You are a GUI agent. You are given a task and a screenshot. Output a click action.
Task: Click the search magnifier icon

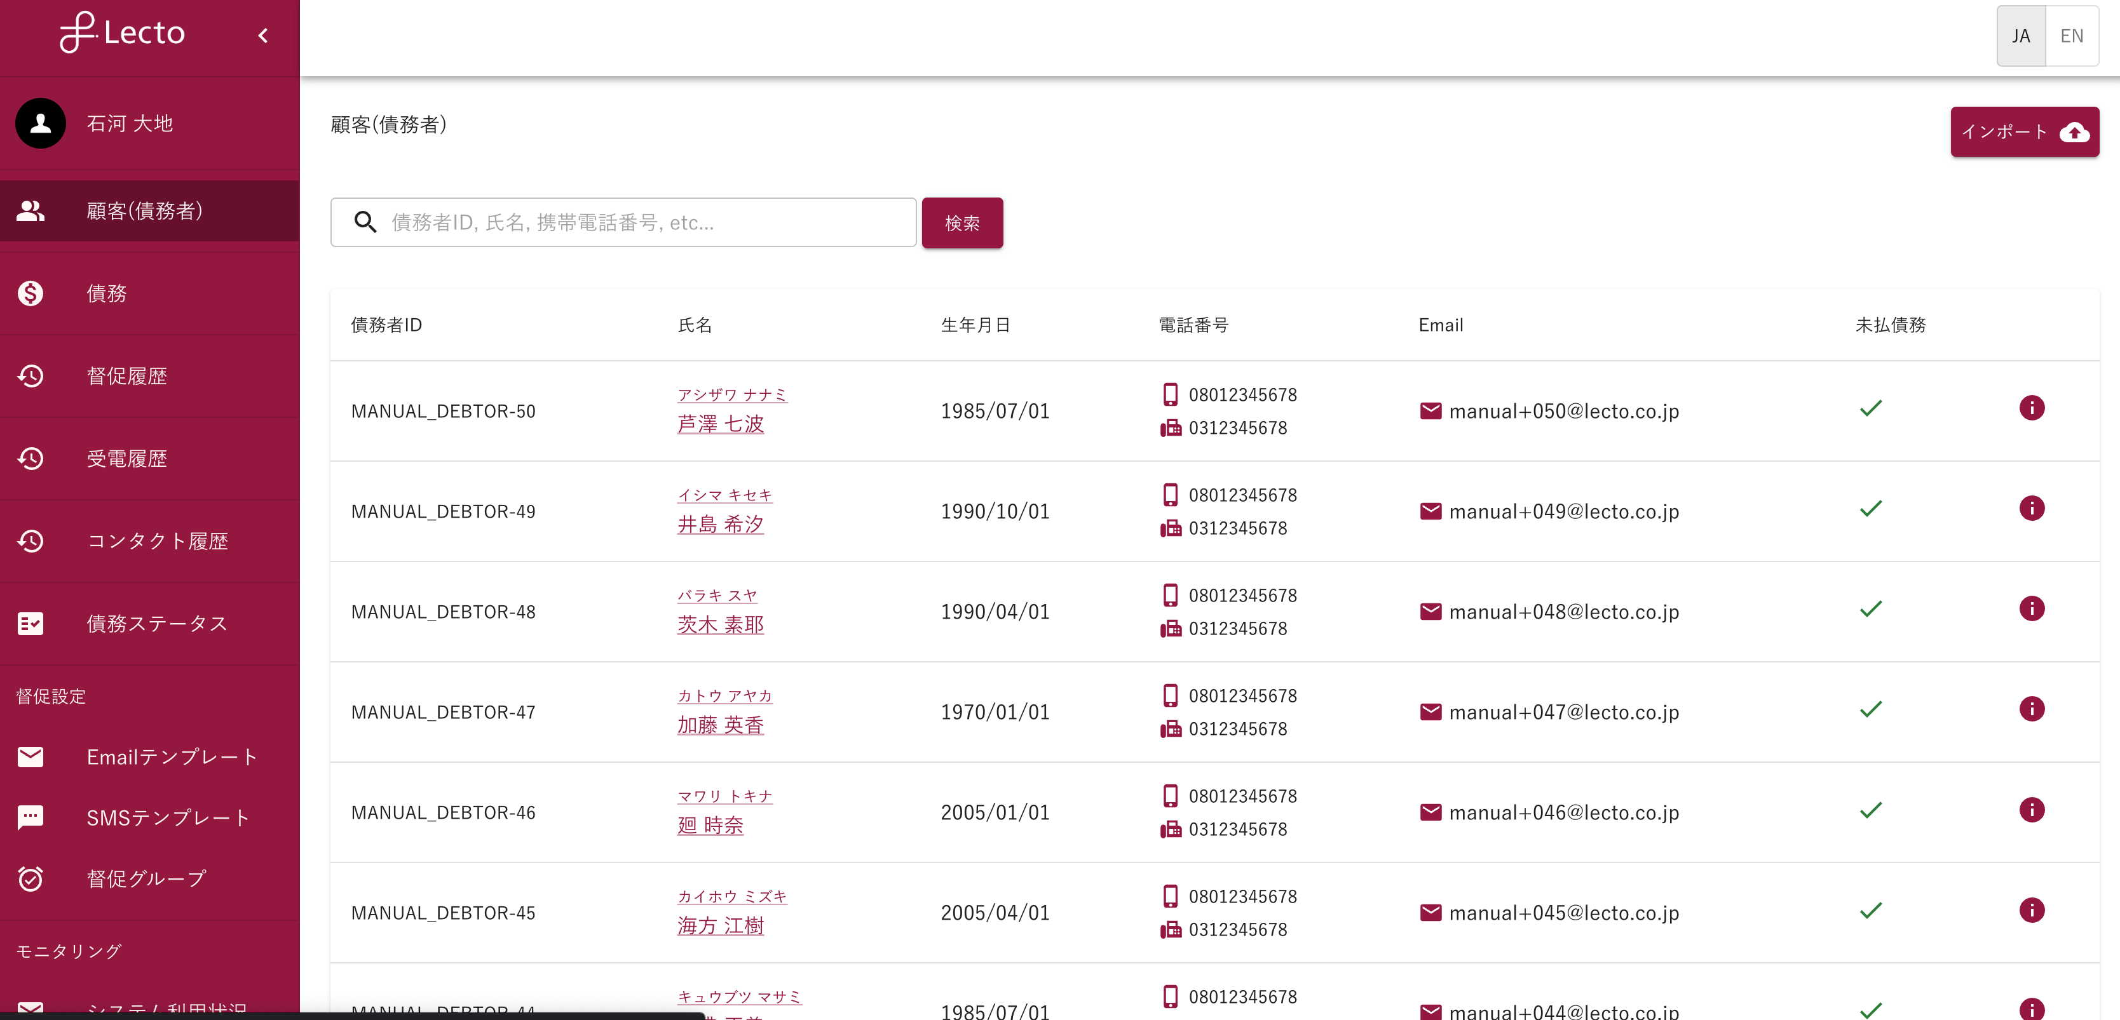coord(365,222)
